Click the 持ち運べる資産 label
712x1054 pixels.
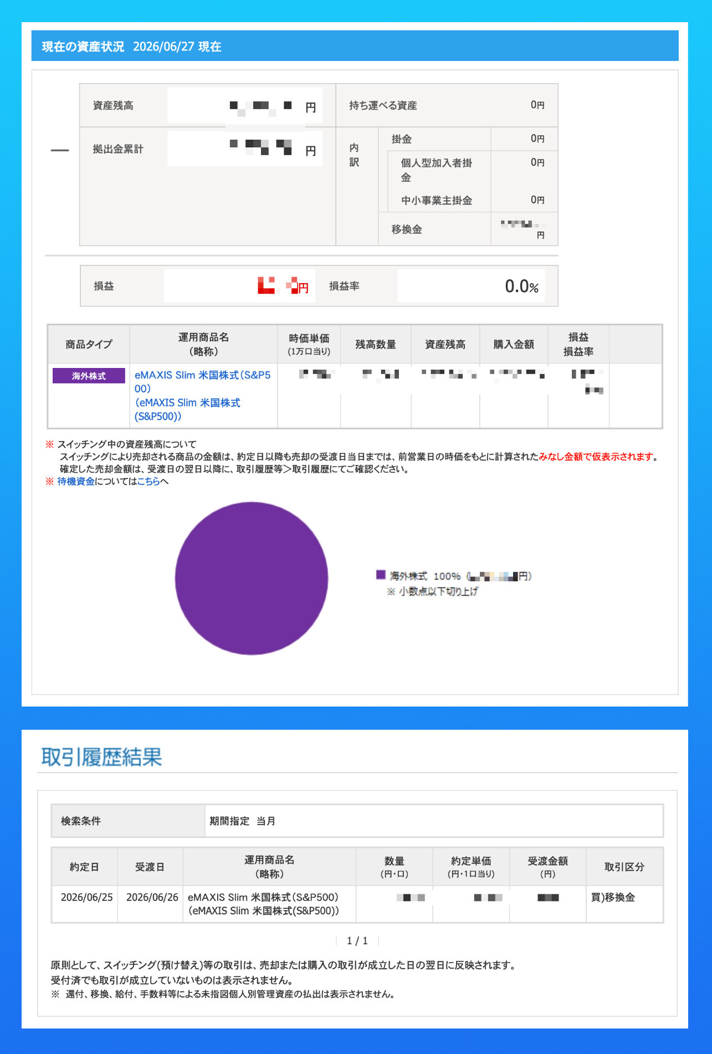(x=383, y=105)
